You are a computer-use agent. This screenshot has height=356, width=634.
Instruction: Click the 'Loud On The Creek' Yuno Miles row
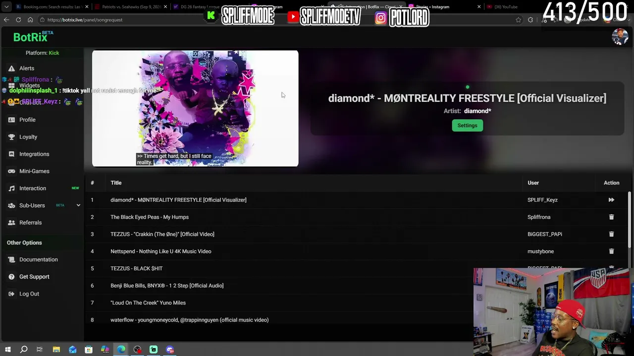148,303
